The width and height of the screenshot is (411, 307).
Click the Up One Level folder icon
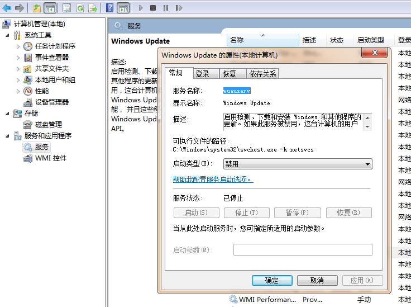tap(37, 8)
